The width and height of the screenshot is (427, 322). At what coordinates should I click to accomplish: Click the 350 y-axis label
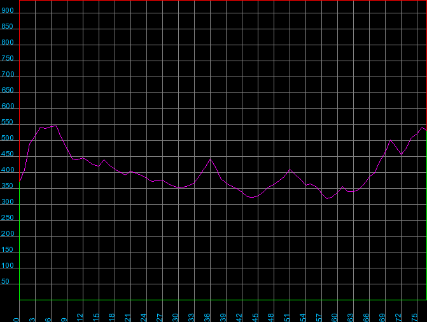tap(8, 186)
